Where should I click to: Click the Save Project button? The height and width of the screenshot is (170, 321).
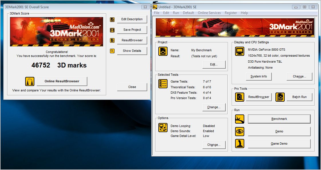pos(132,30)
